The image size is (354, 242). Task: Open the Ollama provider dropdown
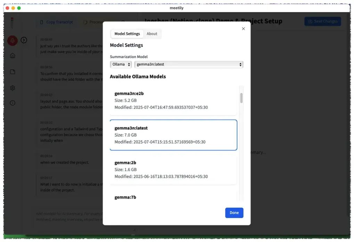pyautogui.click(x=121, y=65)
